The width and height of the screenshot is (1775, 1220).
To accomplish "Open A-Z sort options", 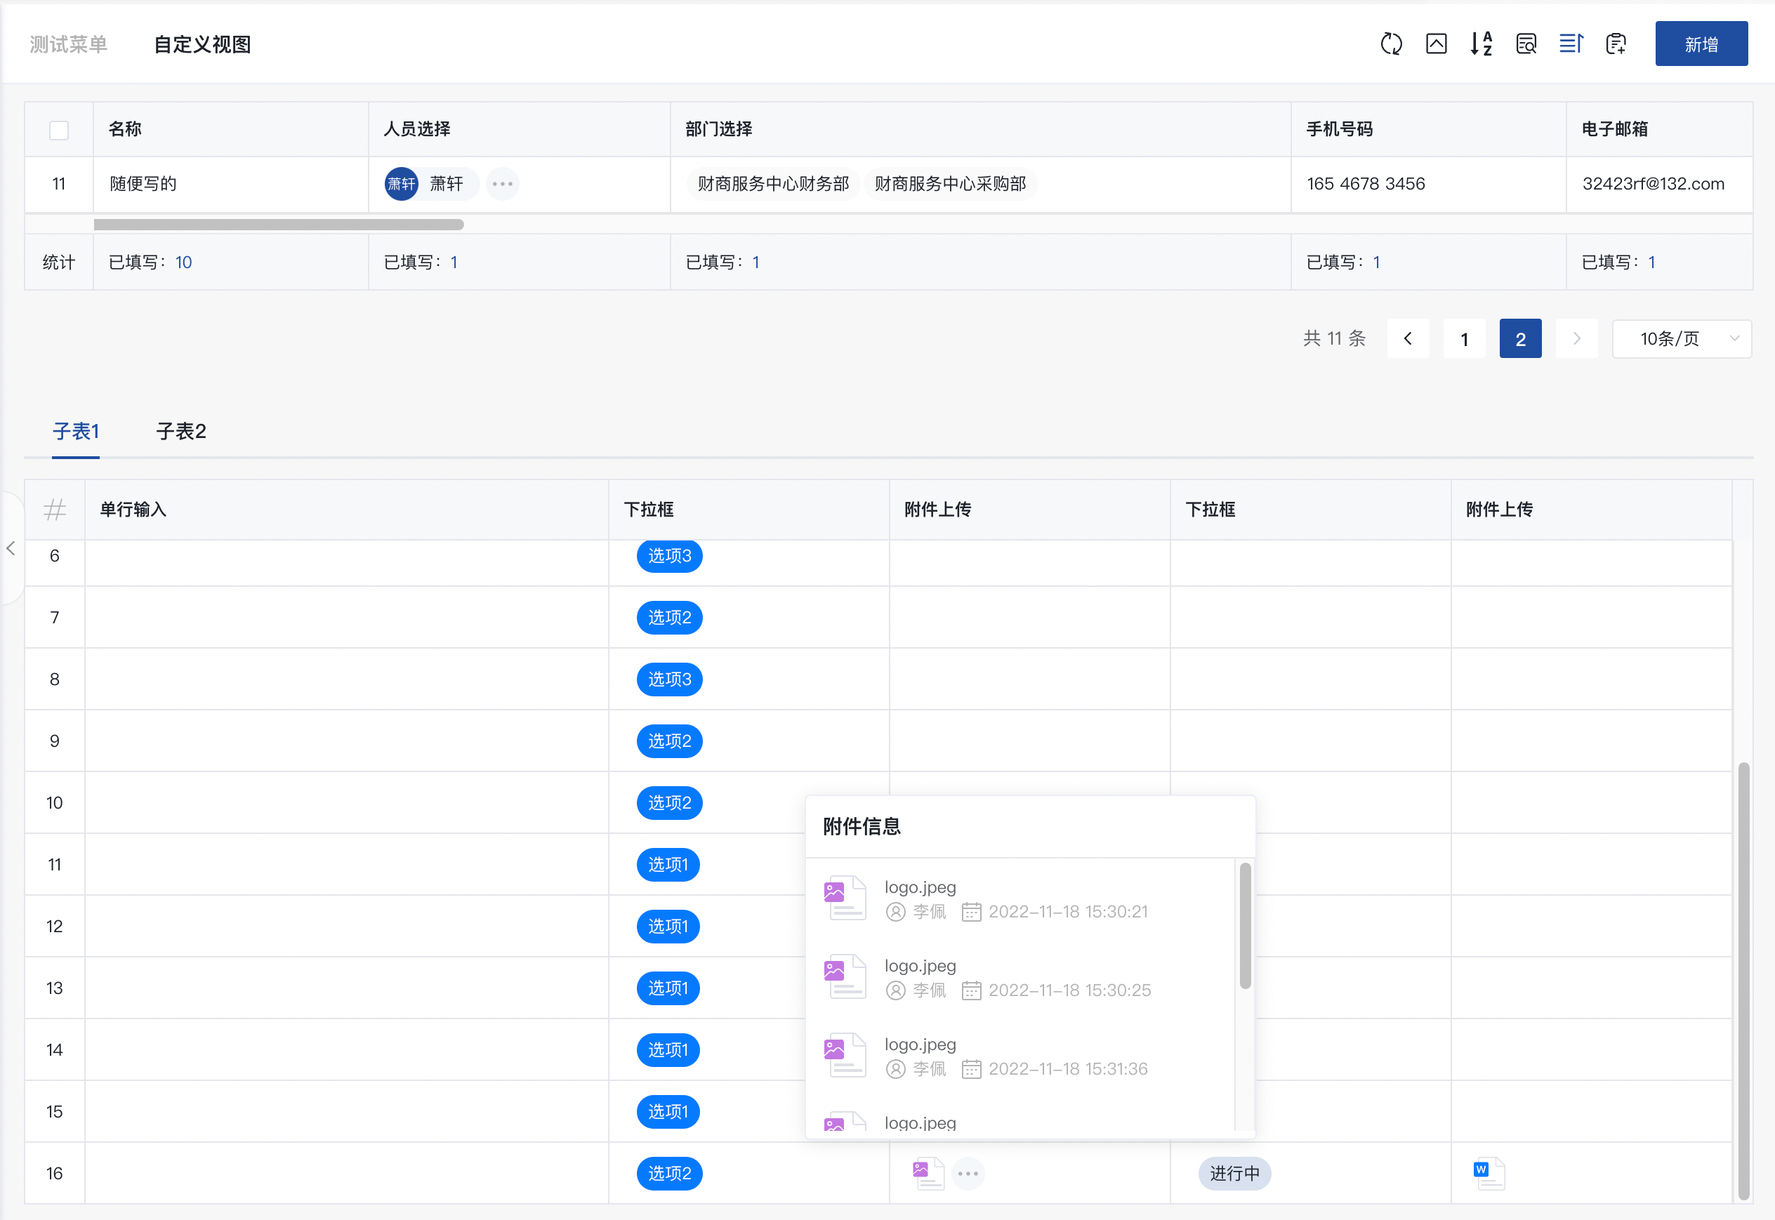I will pyautogui.click(x=1481, y=44).
